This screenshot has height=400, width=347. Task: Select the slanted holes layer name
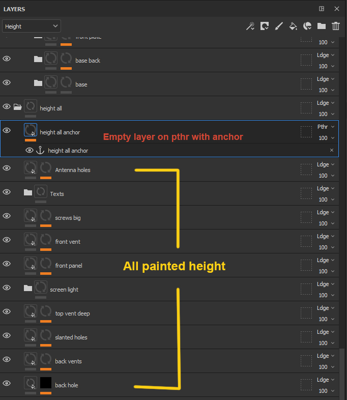(71, 337)
